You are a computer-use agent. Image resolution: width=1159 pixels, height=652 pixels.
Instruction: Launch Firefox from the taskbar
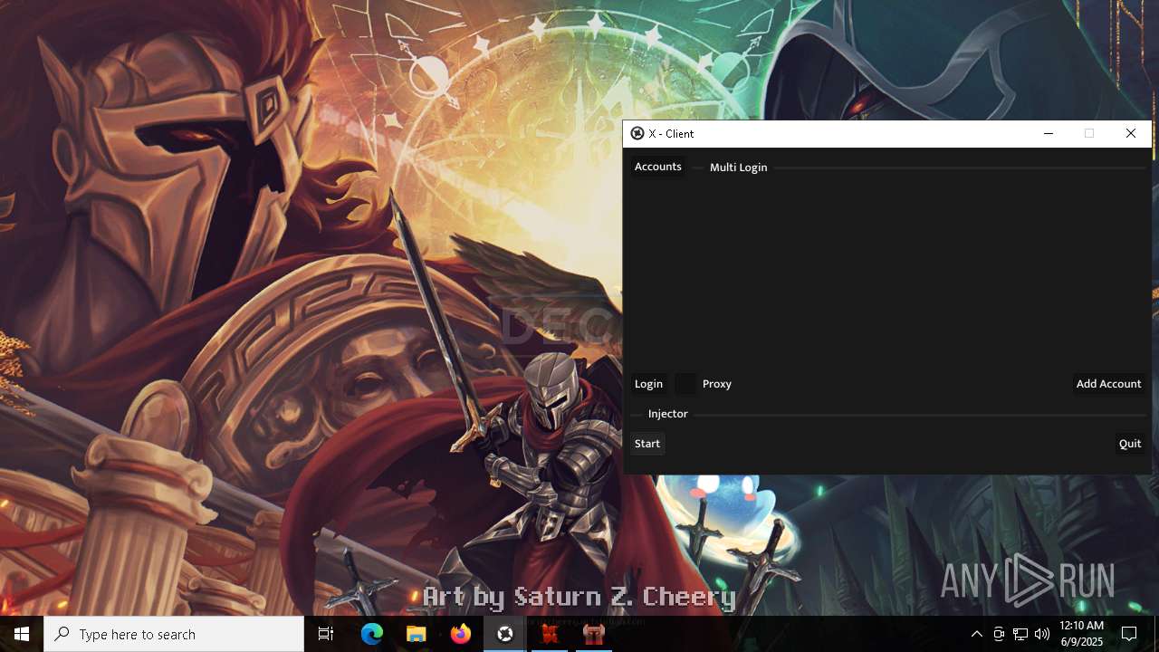pyautogui.click(x=461, y=634)
